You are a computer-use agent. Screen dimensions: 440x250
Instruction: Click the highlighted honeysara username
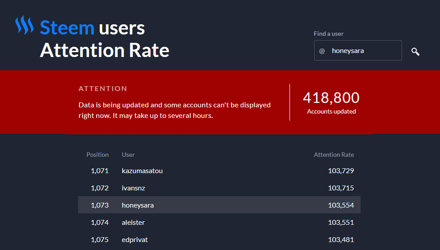coord(138,205)
